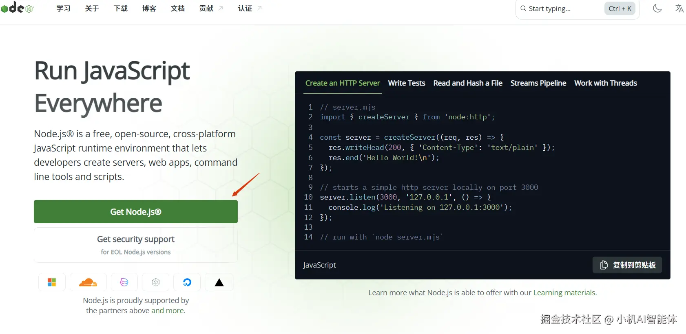The width and height of the screenshot is (686, 334).
Task: Click code line 'import { createServer }'
Action: pyautogui.click(x=407, y=117)
